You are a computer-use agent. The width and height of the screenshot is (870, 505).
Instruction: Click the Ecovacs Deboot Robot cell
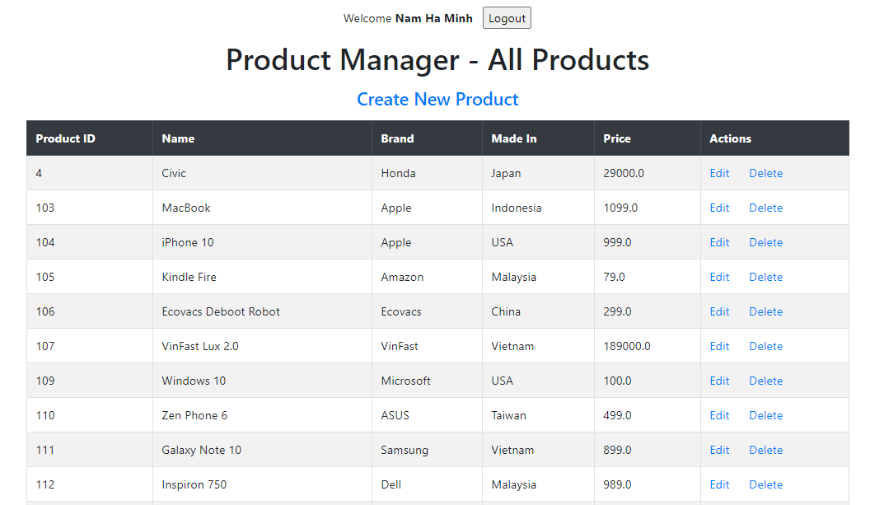tap(262, 311)
